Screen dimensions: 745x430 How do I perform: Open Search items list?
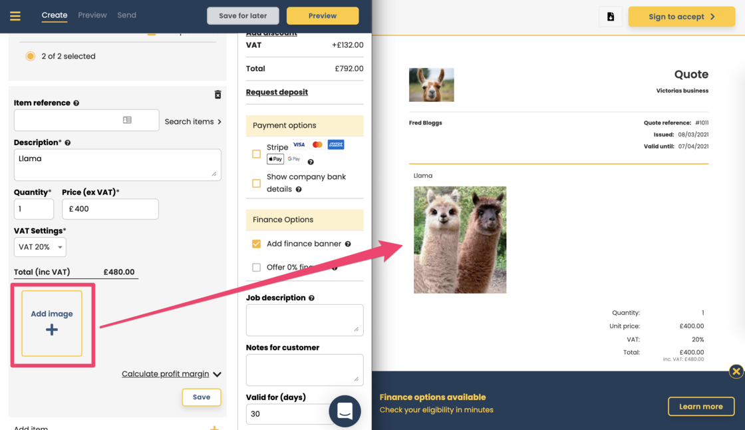pyautogui.click(x=193, y=122)
